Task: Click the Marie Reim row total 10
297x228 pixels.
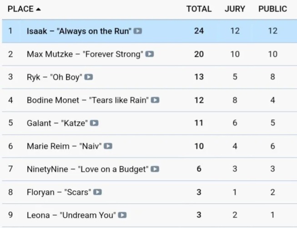Action: [199, 146]
